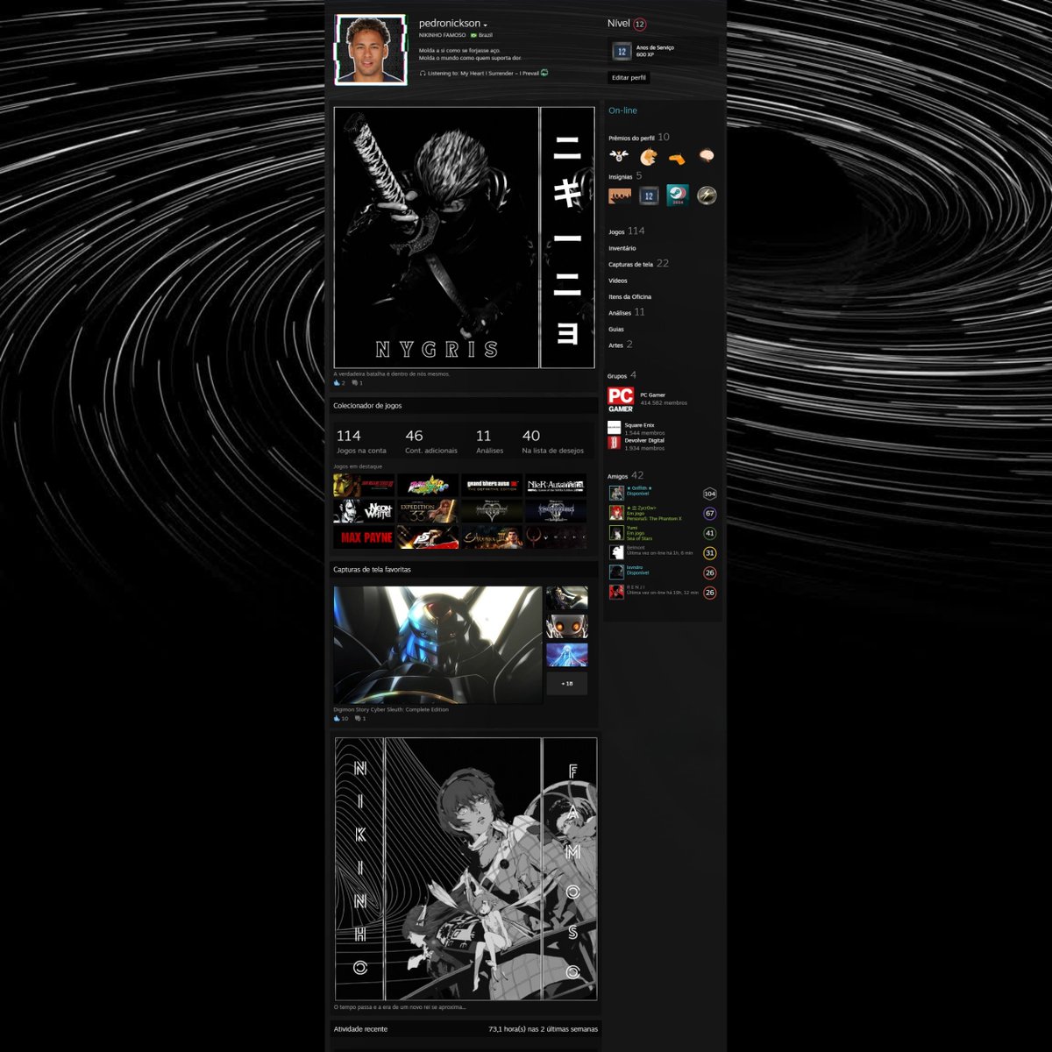Expand the pedronickson name history arrow

pyautogui.click(x=486, y=25)
